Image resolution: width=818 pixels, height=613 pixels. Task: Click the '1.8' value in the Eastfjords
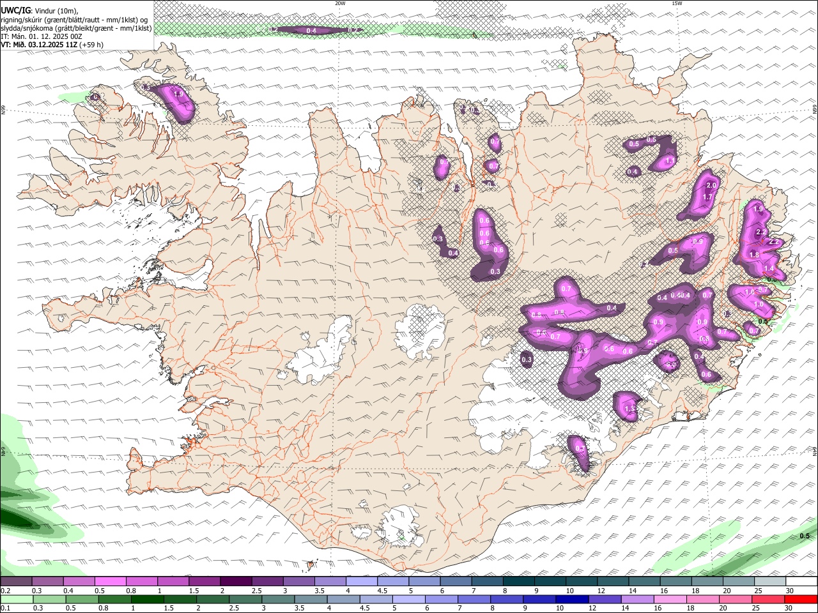[x=754, y=255]
